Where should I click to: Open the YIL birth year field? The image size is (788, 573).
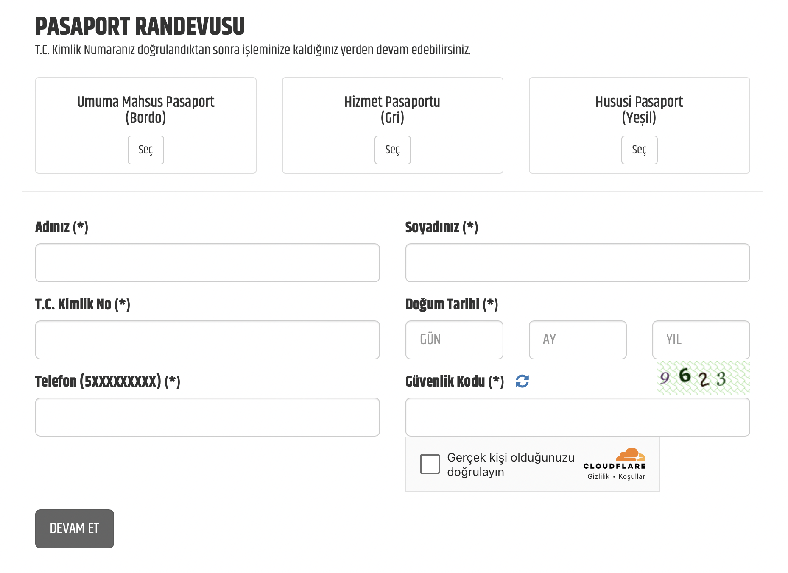701,340
